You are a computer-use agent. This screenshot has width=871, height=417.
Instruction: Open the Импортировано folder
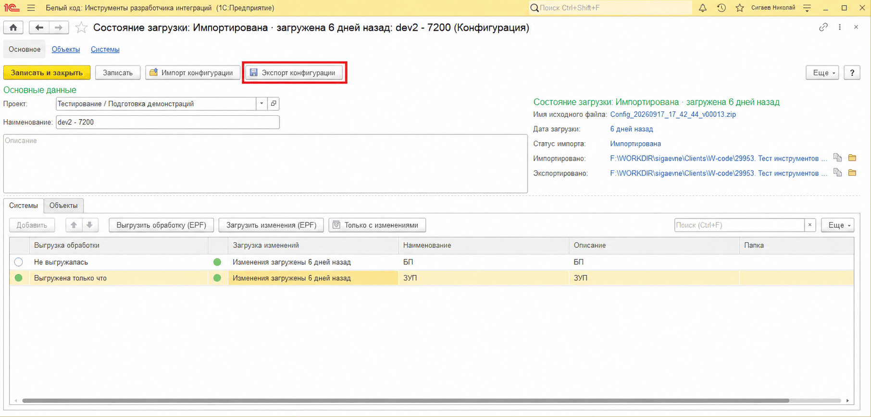[x=852, y=158]
